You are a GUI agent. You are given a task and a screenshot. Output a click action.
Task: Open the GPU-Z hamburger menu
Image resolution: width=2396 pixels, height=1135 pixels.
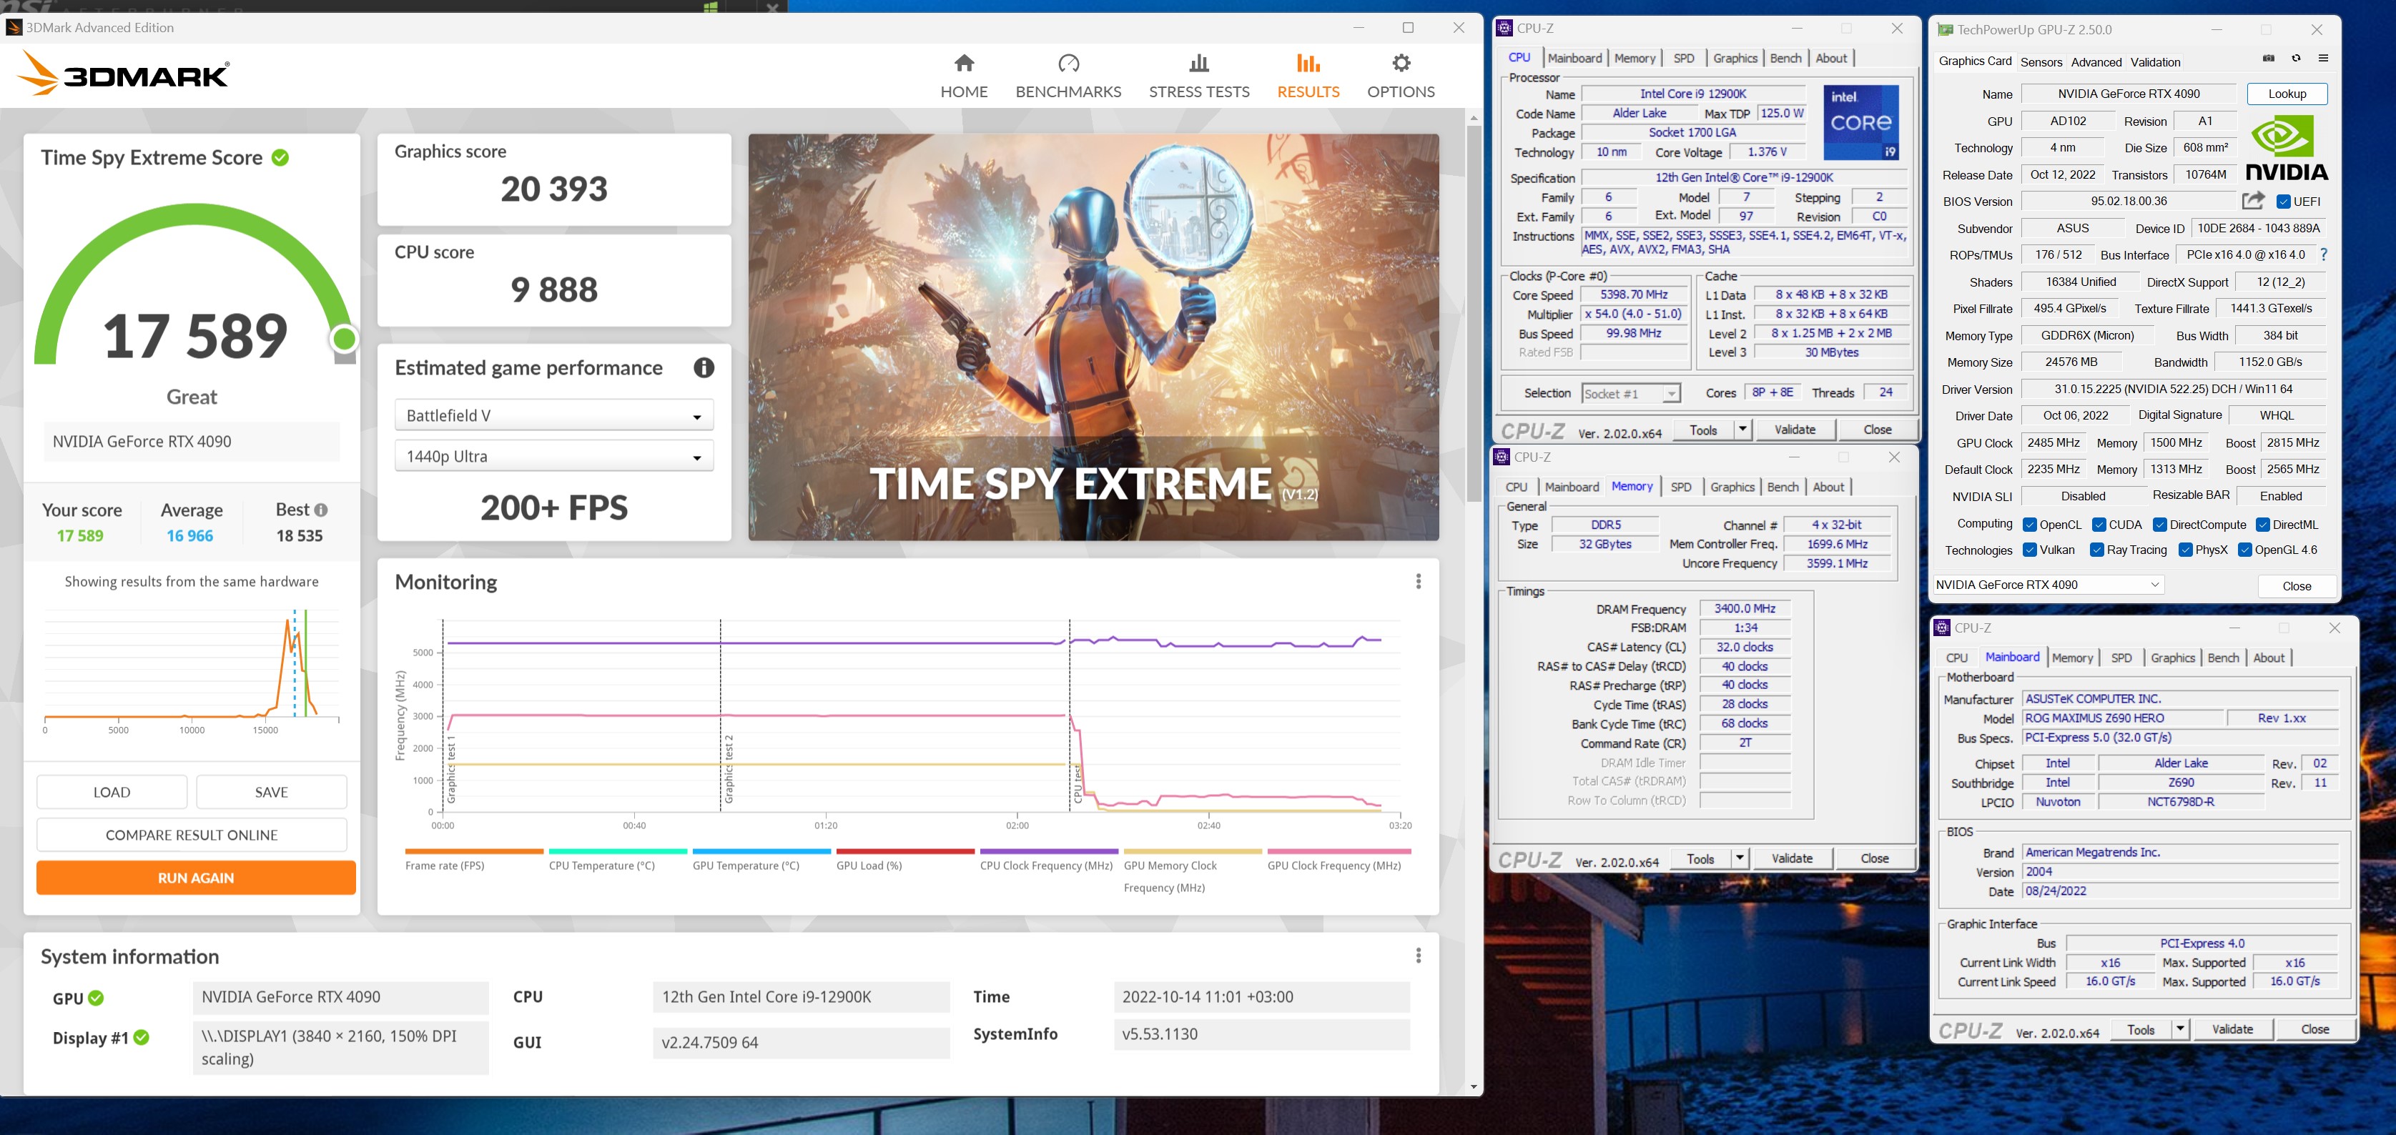pos(2322,59)
